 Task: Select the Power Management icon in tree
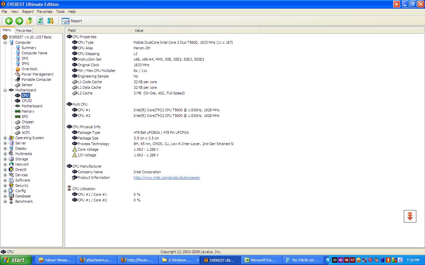18,74
